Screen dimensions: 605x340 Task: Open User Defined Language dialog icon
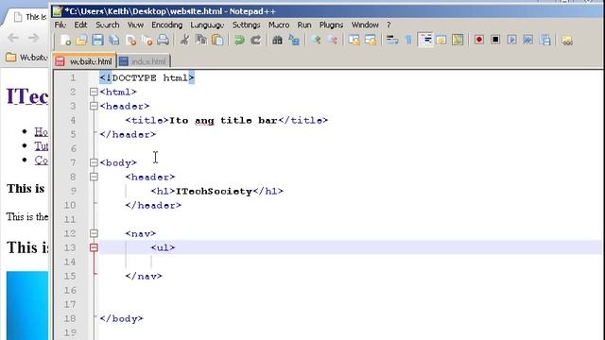(441, 40)
